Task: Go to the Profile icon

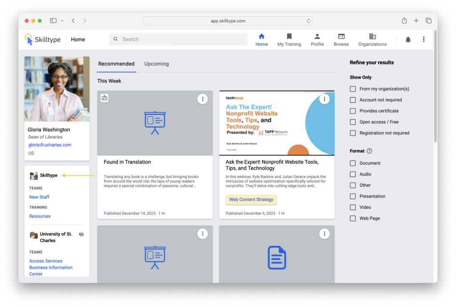Action: point(317,36)
